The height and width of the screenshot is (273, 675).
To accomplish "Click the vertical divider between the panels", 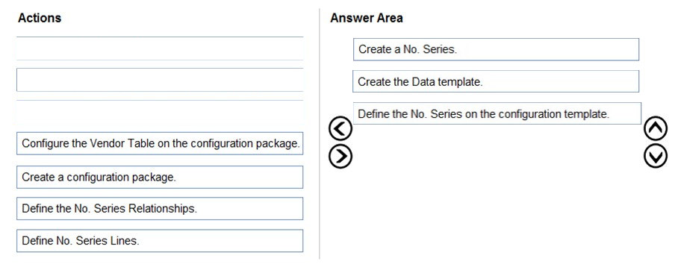I will click(x=320, y=134).
